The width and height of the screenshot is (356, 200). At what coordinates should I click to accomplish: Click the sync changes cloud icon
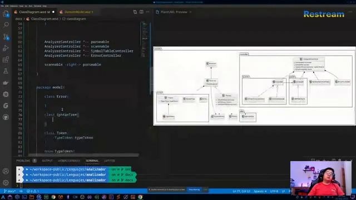tap(21, 191)
